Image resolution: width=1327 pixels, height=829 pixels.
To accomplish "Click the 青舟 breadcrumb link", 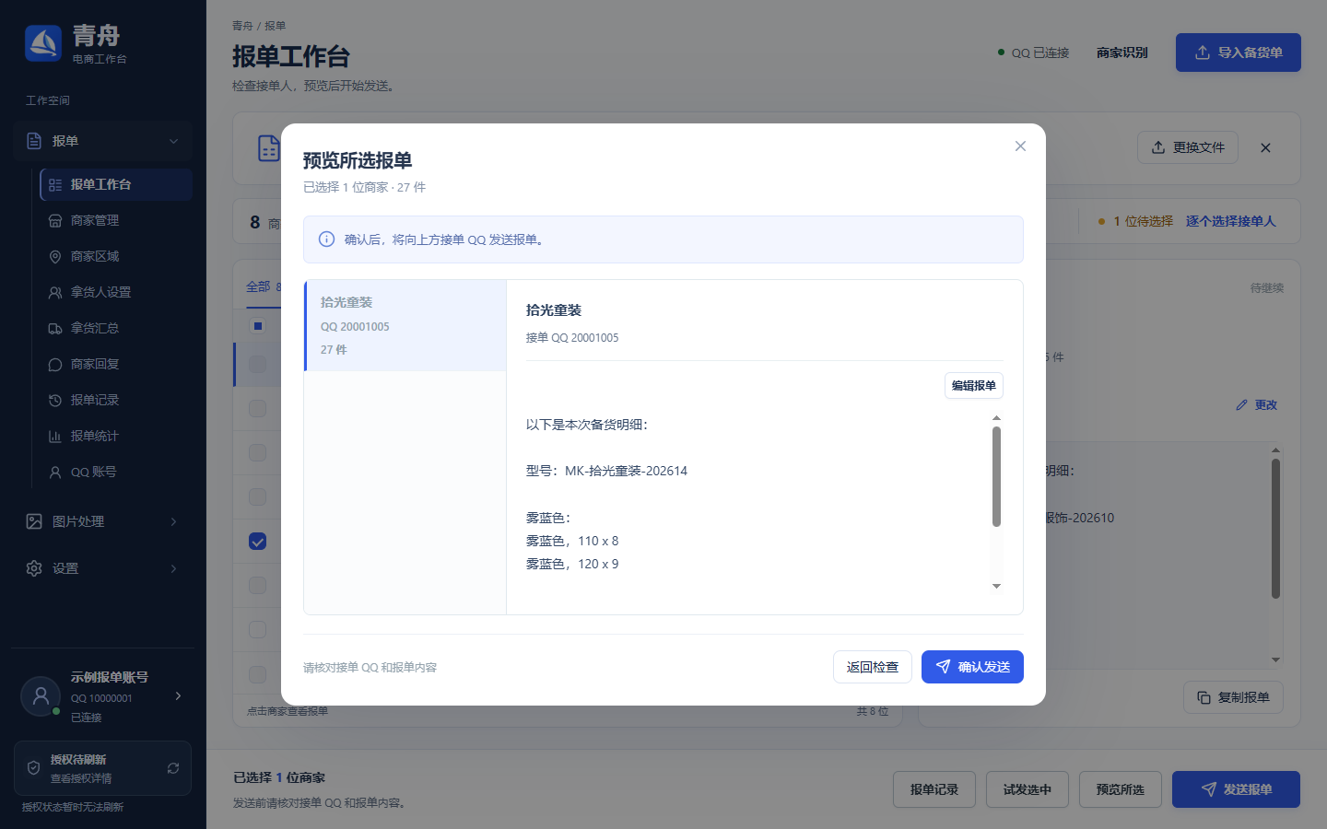I will [242, 26].
